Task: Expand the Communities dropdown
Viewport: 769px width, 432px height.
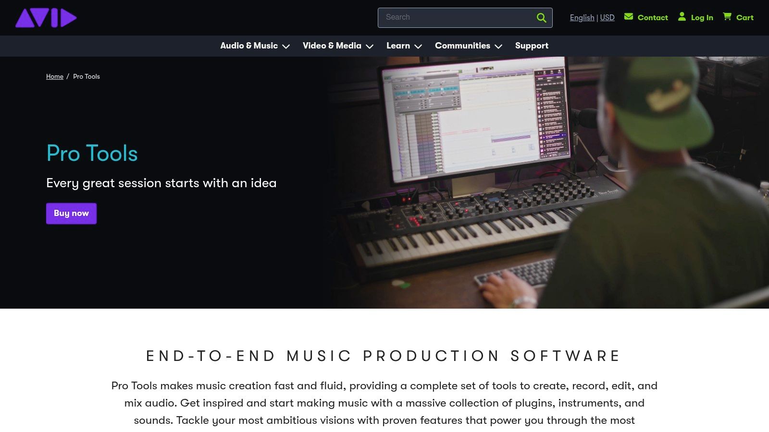Action: [498, 46]
